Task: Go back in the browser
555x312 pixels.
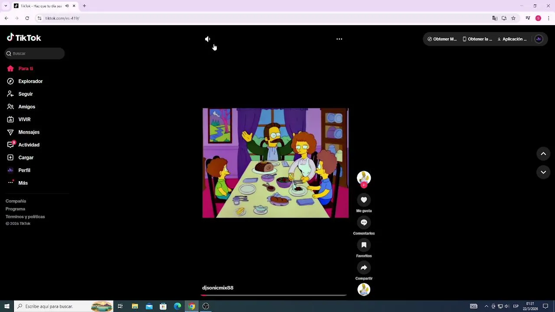Action: pos(7,18)
